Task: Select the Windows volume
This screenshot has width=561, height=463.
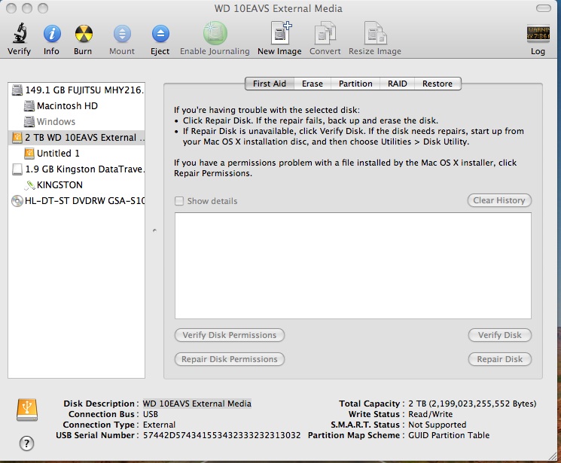Action: [77, 122]
